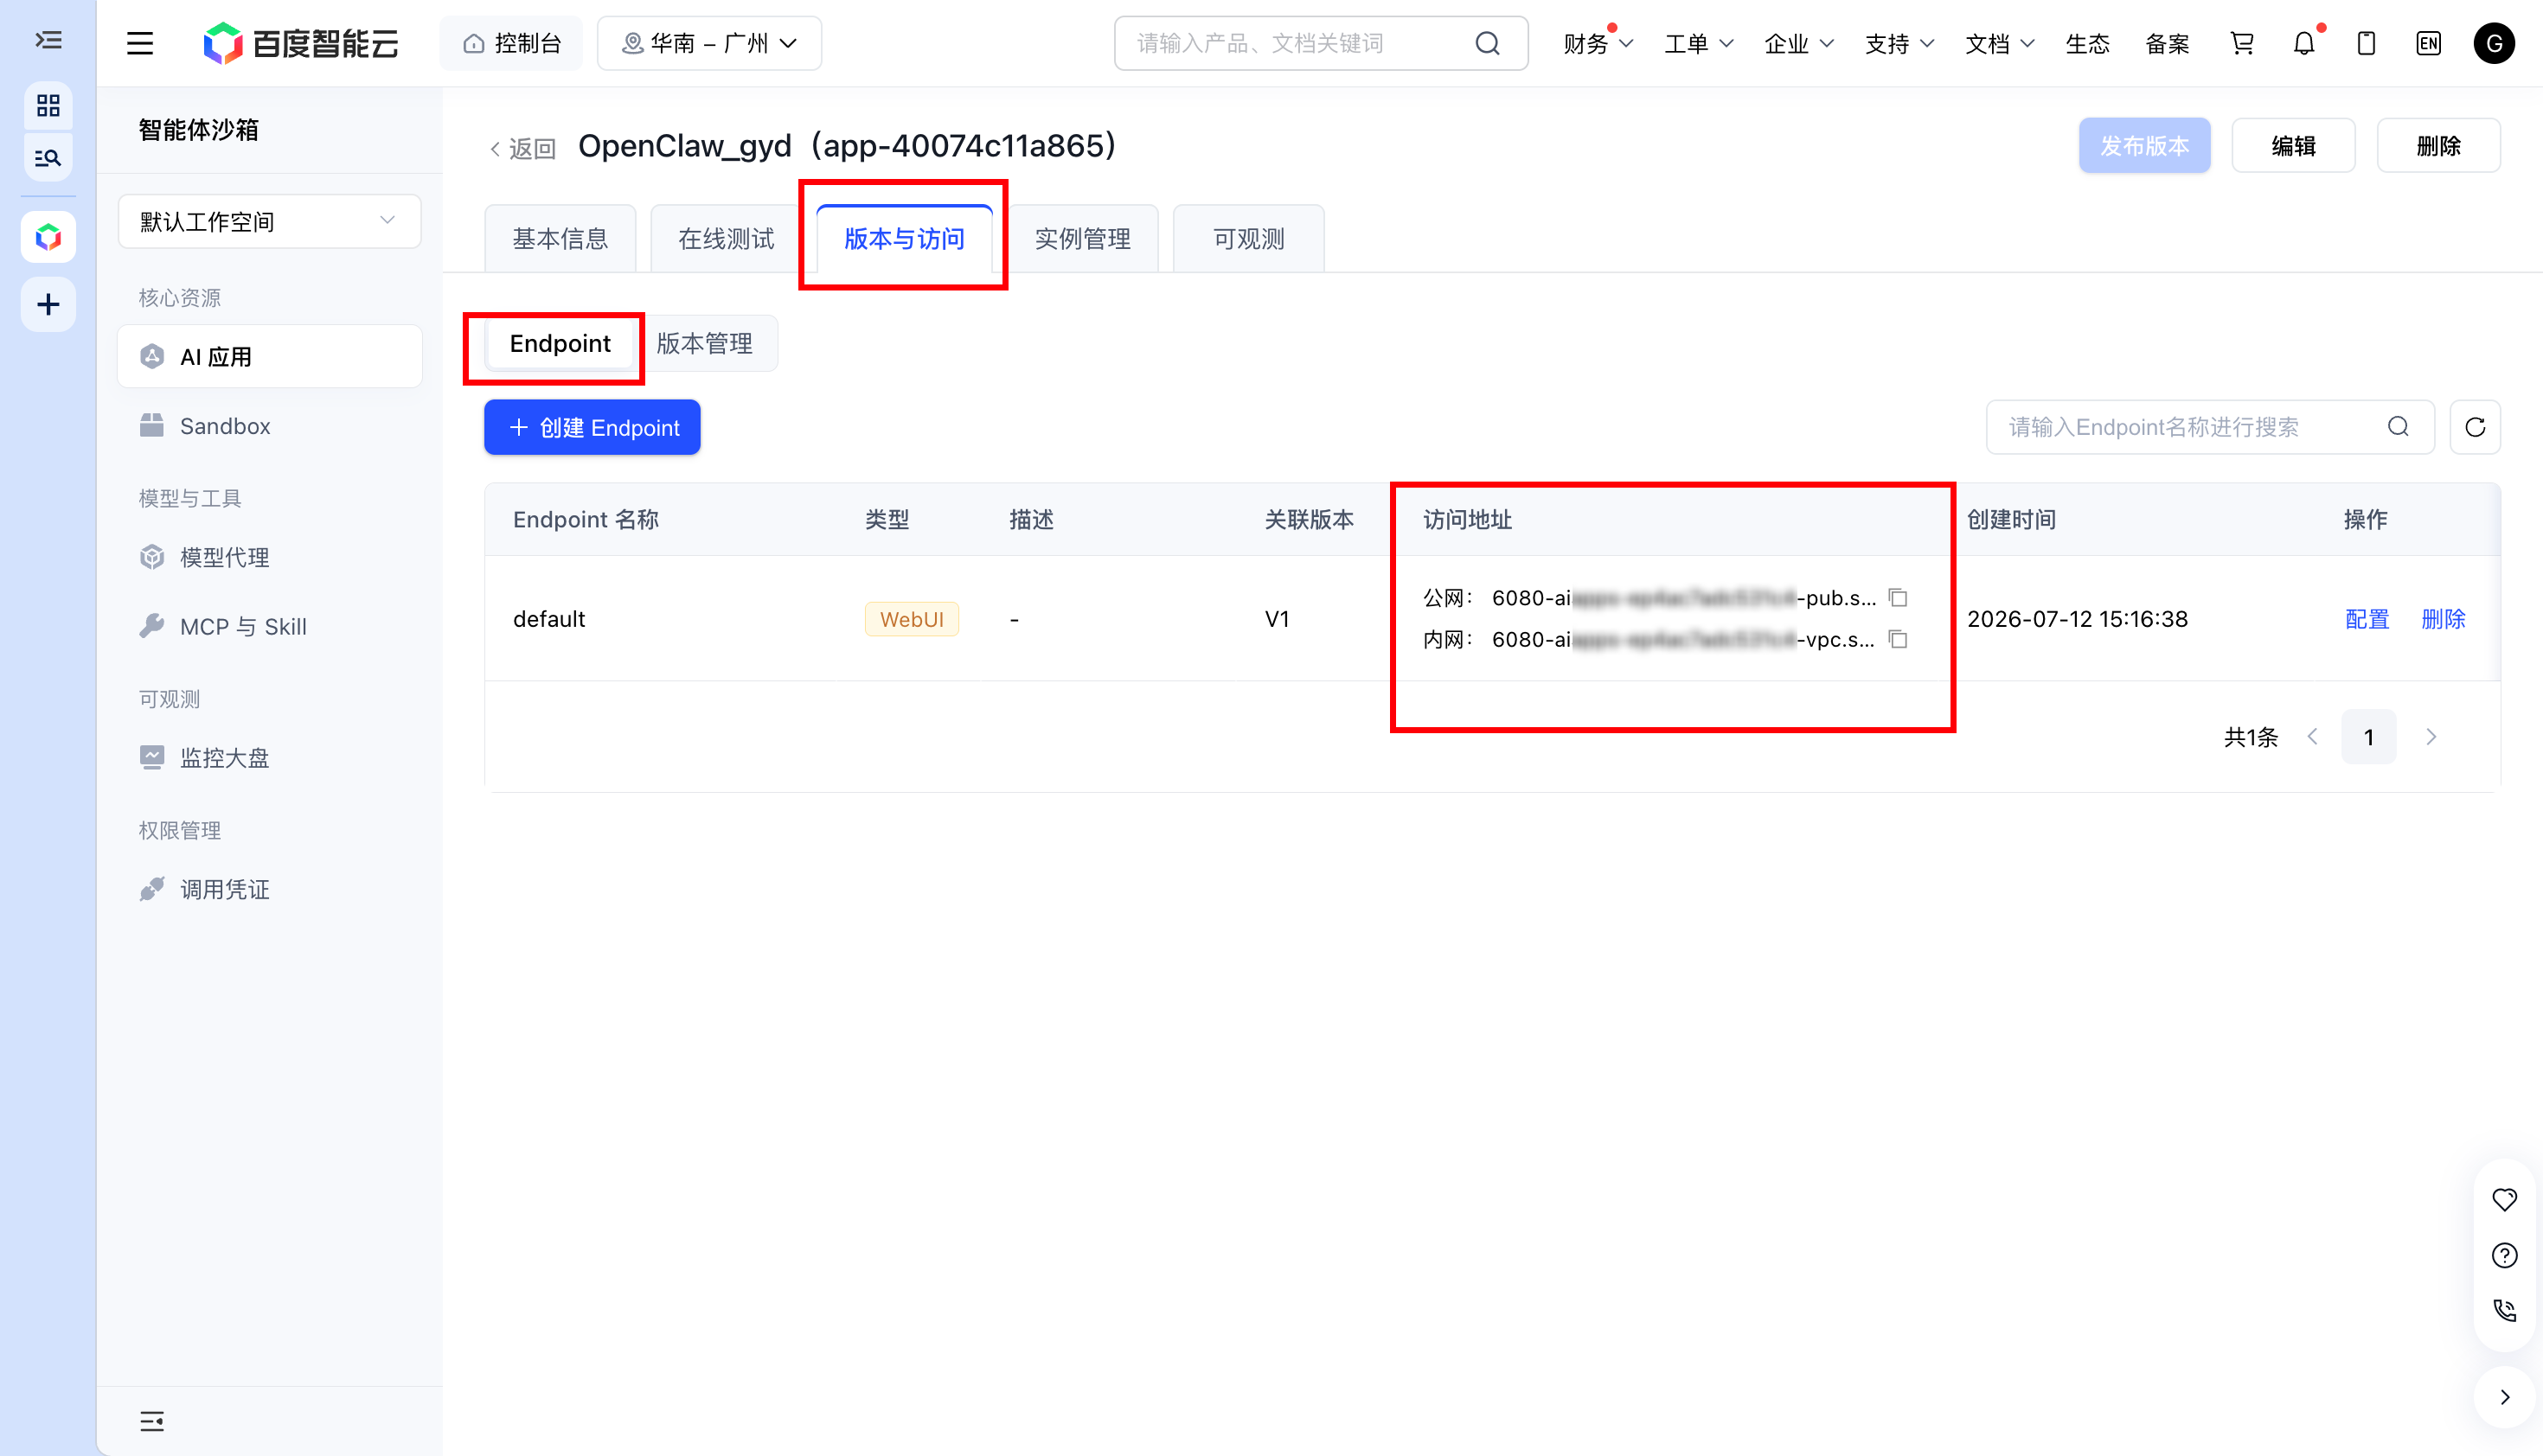The width and height of the screenshot is (2543, 1456).
Task: Click 配置 link for default endpoint
Action: pos(2367,619)
